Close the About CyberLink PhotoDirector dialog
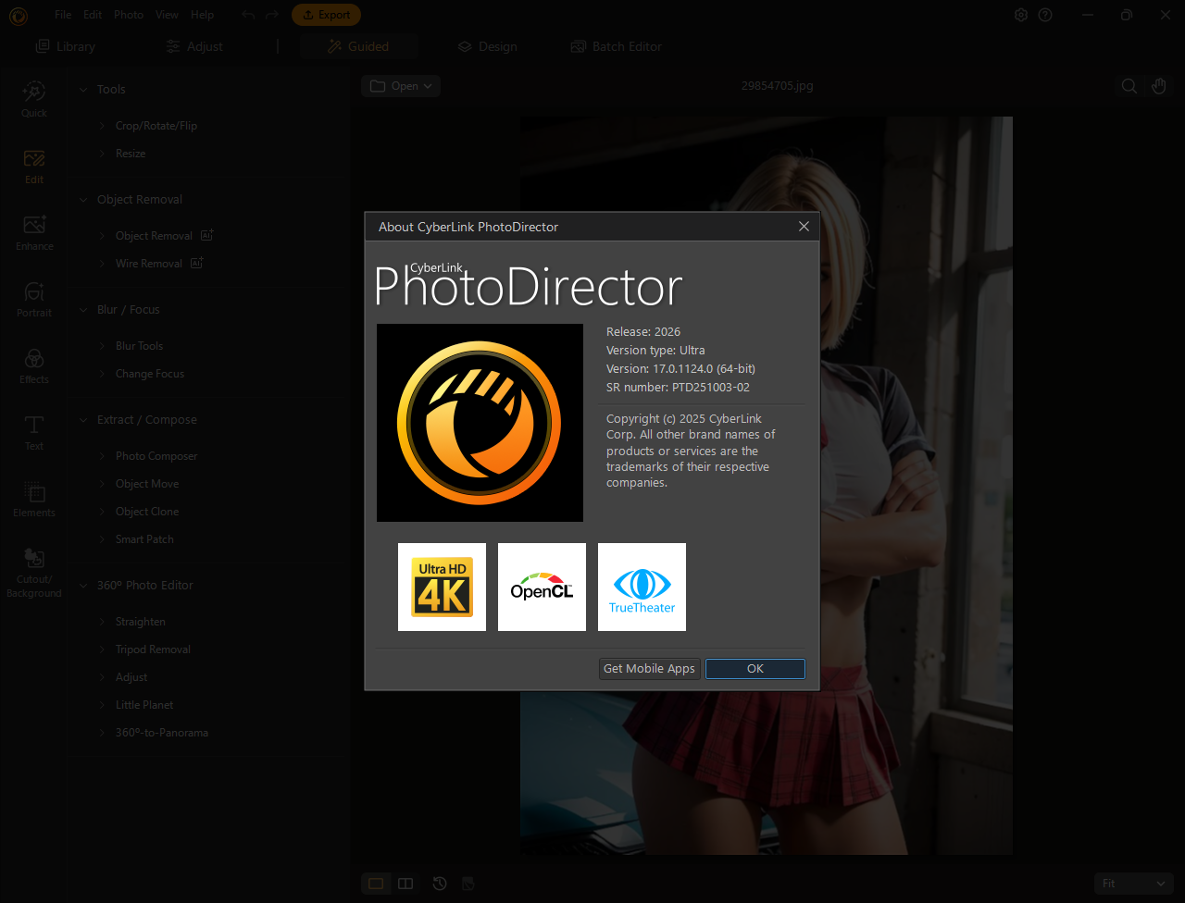The height and width of the screenshot is (903, 1185). 804,227
